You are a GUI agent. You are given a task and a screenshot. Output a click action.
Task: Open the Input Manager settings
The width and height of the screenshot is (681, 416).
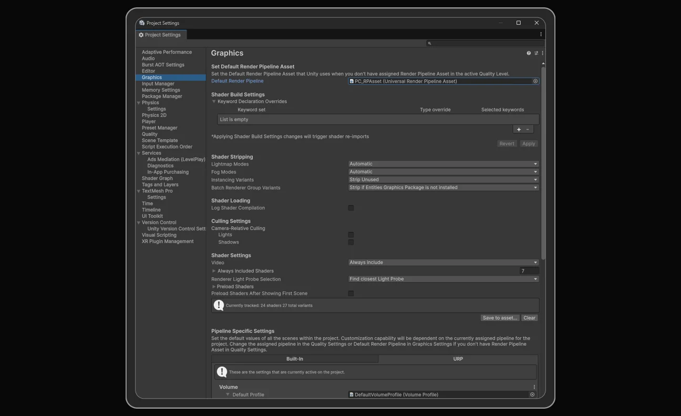(x=158, y=84)
